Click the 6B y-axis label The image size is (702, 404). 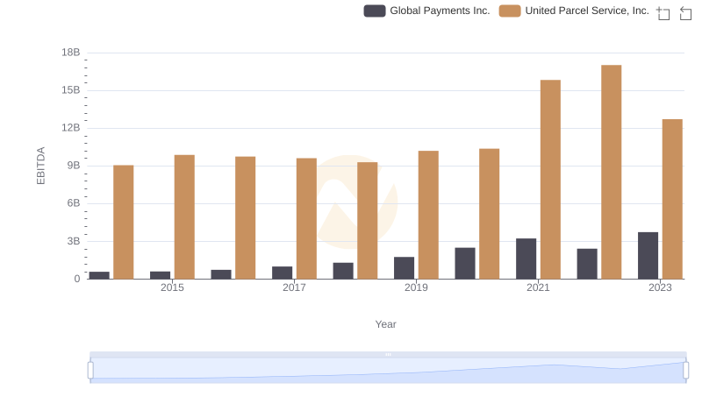click(x=74, y=203)
